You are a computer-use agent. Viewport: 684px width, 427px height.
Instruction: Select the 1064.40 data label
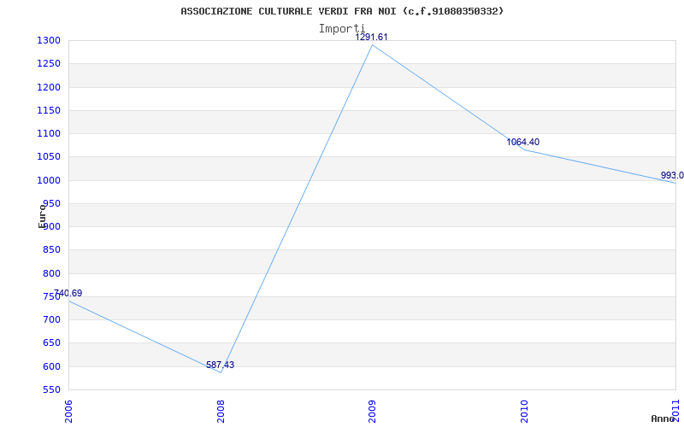tap(522, 142)
